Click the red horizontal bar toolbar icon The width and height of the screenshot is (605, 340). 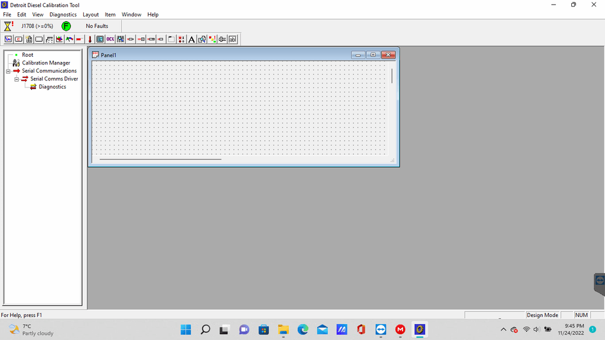tap(79, 40)
